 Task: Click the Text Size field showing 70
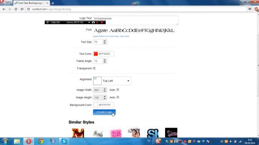coord(98,42)
